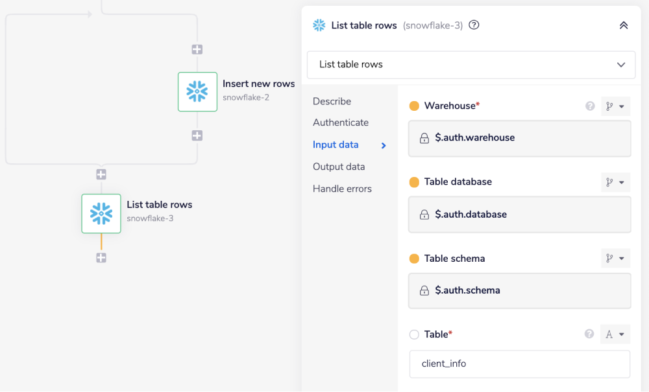Collapse the panel using the double chevron
649x392 pixels.
pyautogui.click(x=624, y=25)
